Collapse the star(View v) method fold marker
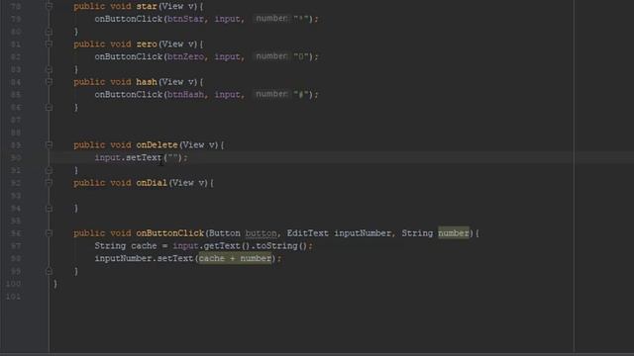Screen dimensions: 634x356 pyautogui.click(x=49, y=6)
